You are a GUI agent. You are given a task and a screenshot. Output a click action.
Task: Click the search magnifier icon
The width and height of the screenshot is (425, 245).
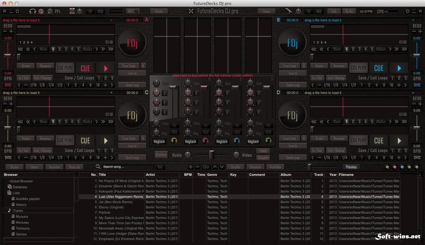click(98, 167)
